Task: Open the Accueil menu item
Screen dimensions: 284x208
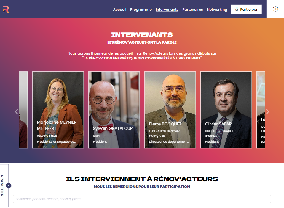Action: click(x=119, y=10)
